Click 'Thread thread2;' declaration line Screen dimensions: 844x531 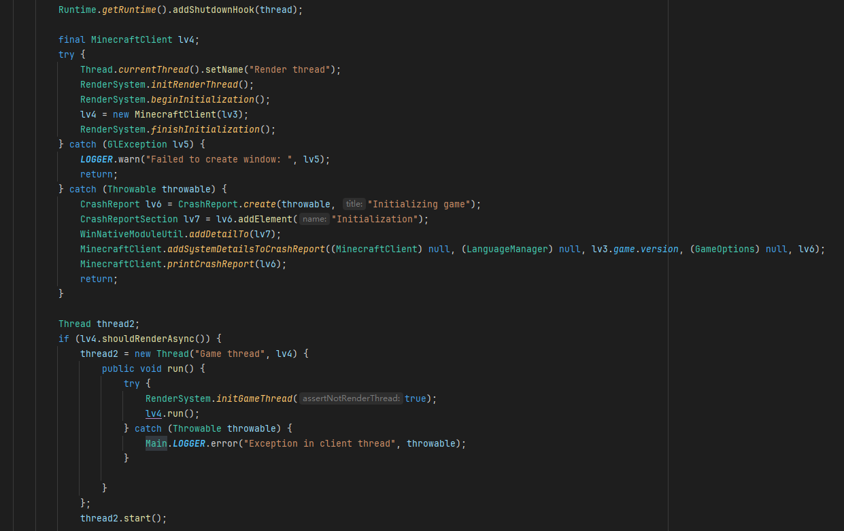pyautogui.click(x=99, y=324)
